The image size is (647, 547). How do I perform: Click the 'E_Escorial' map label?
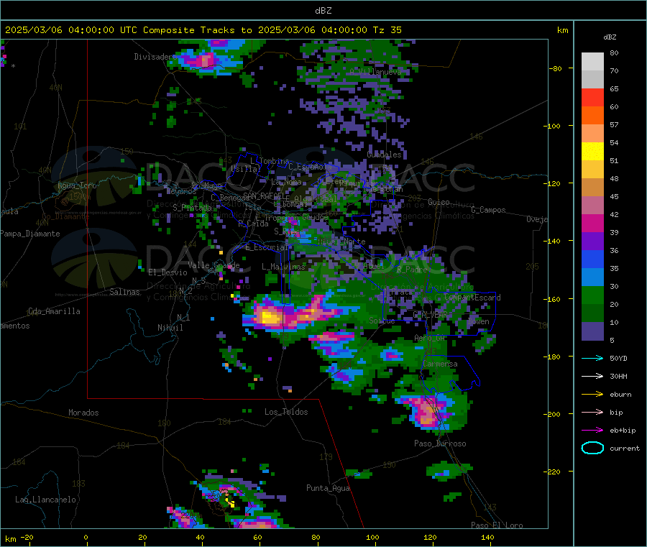267,247
